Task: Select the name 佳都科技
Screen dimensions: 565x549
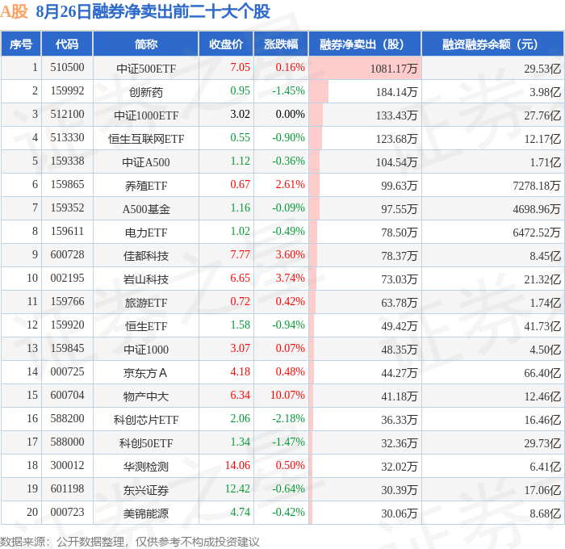Action: pyautogui.click(x=146, y=256)
